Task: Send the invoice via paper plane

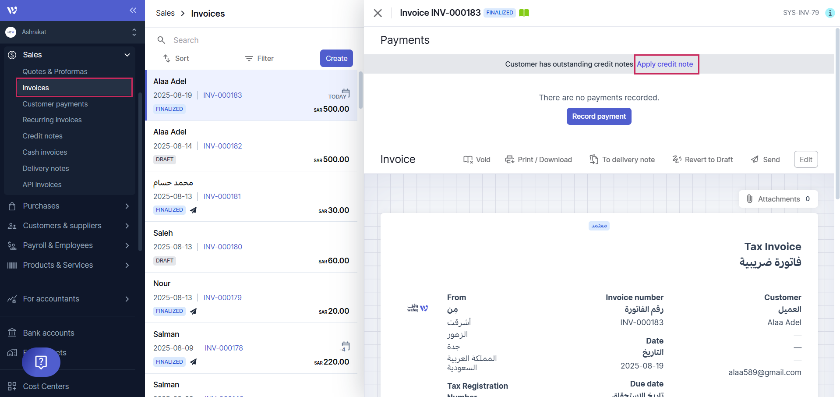Action: [765, 160]
